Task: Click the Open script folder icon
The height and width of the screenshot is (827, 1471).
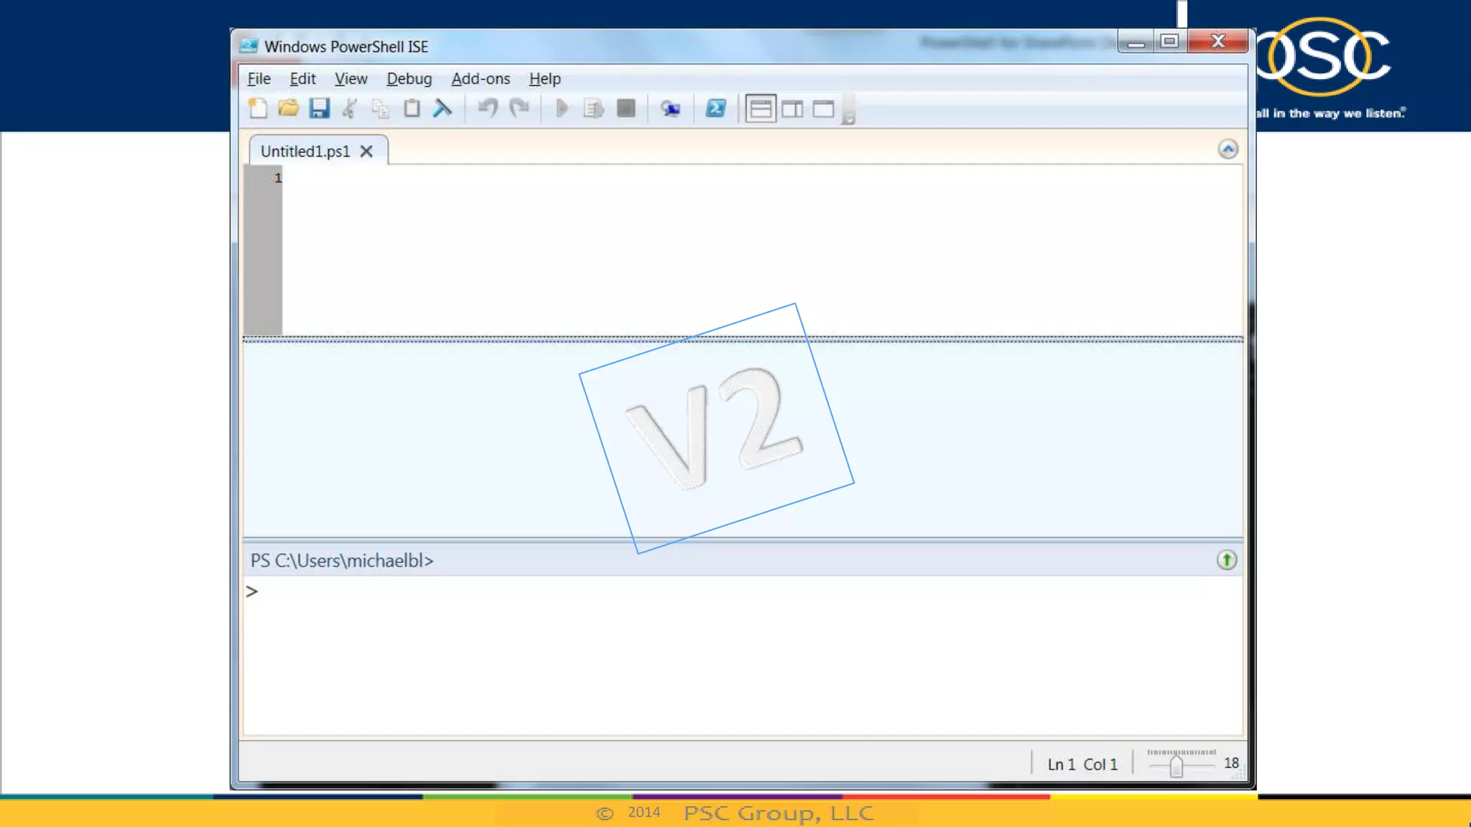Action: tap(289, 108)
